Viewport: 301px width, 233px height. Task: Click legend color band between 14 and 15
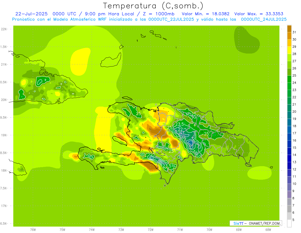pyautogui.click(x=289, y=151)
